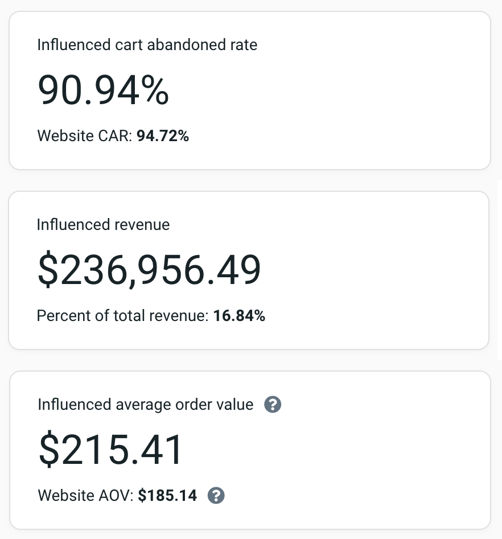Viewport: 502px width, 539px height.
Task: Click the 'Website CAR:' label
Action: tap(85, 136)
